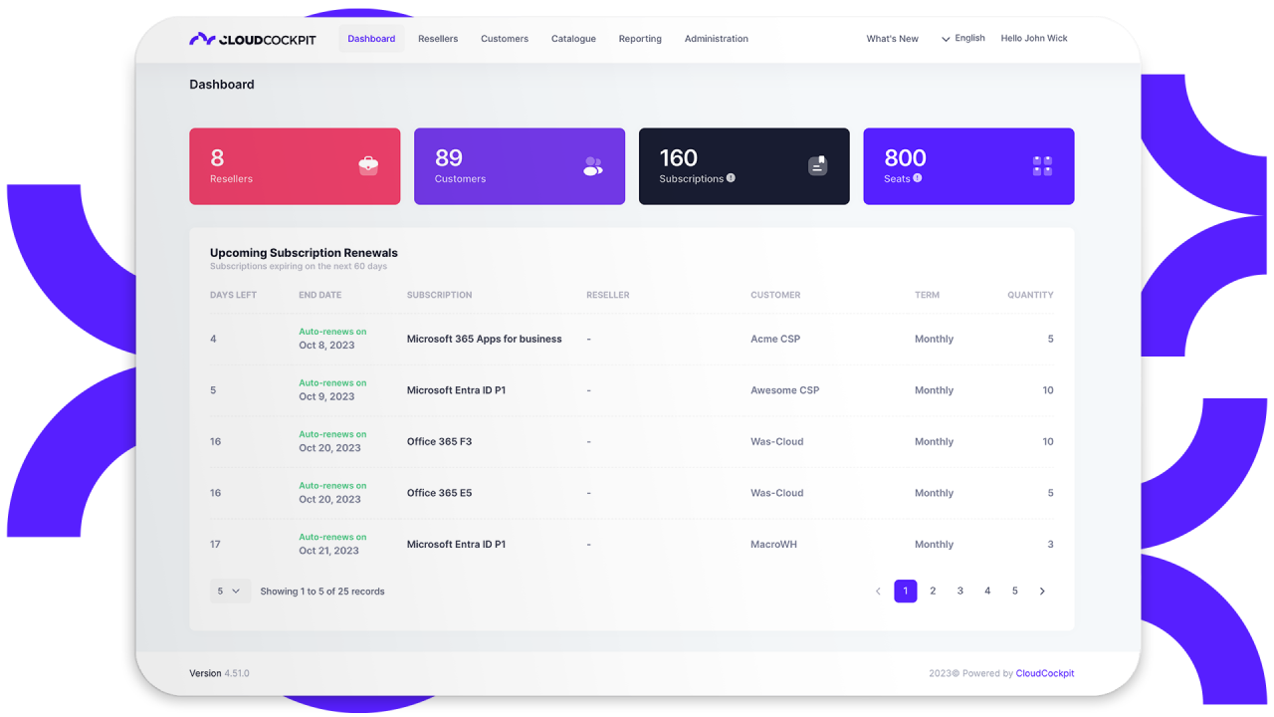Click quantity 3 in the MacroWH row
Image resolution: width=1274 pixels, height=717 pixels.
pyautogui.click(x=1050, y=545)
